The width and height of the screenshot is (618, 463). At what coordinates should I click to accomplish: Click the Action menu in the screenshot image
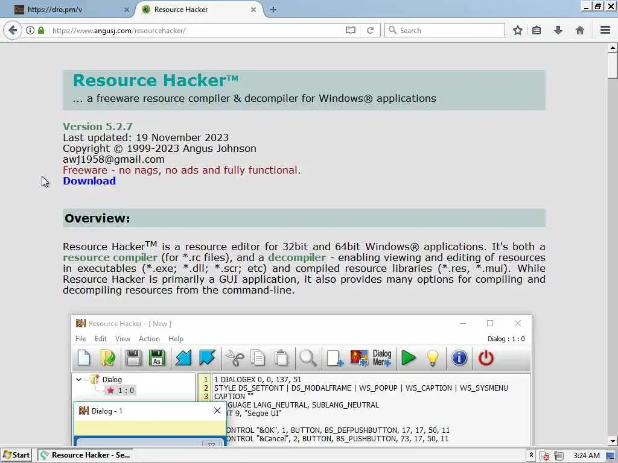point(149,339)
